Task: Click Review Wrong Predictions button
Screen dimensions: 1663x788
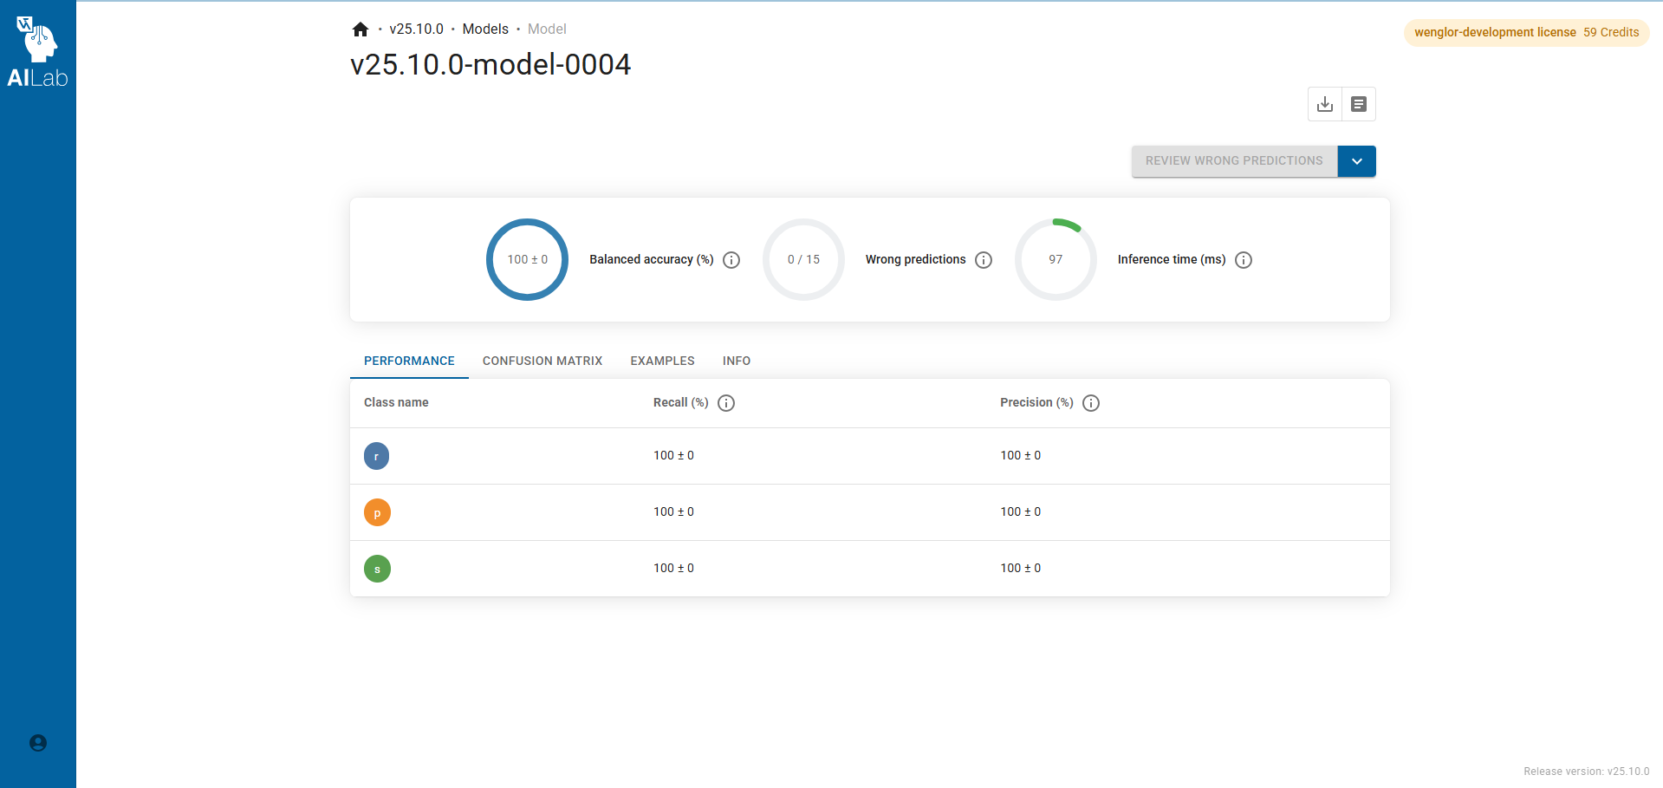Action: click(x=1234, y=161)
